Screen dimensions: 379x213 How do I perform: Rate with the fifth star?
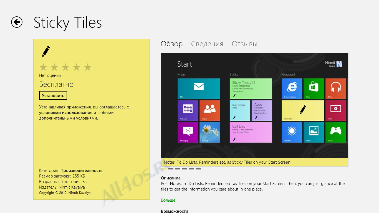point(88,67)
